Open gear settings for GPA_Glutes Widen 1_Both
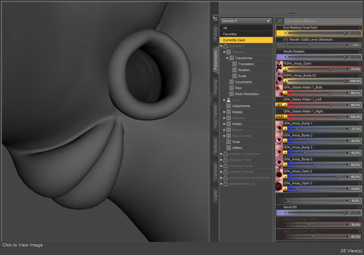Screen dimensions: 364x255 pos(359,87)
